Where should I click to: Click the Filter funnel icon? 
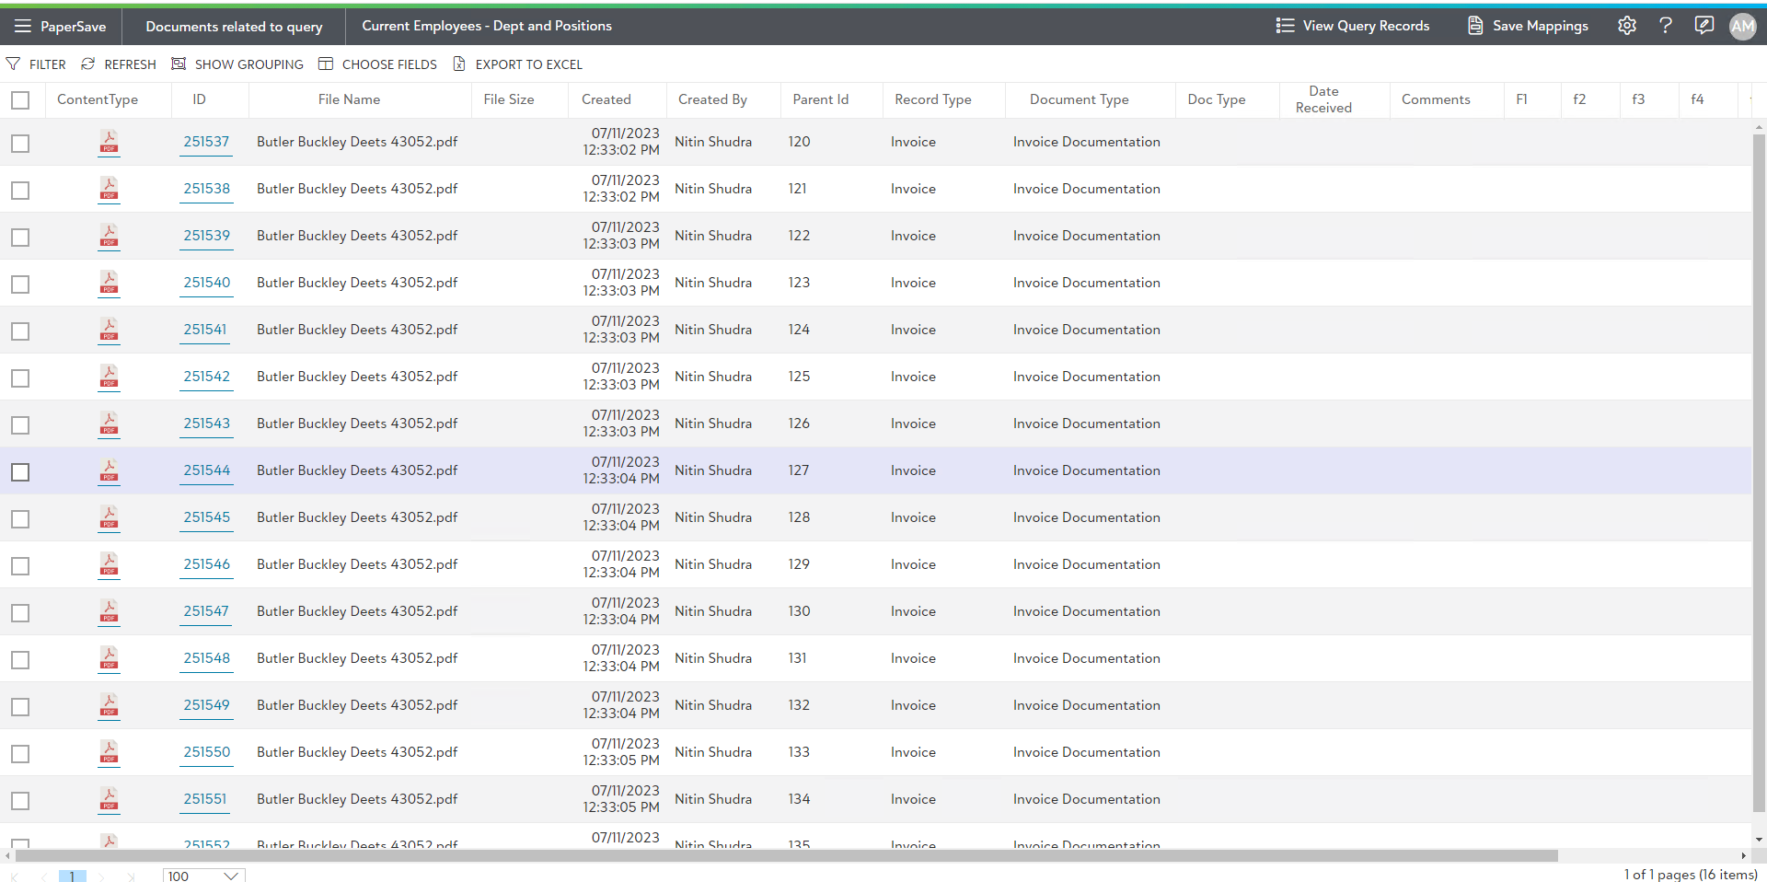[x=14, y=64]
